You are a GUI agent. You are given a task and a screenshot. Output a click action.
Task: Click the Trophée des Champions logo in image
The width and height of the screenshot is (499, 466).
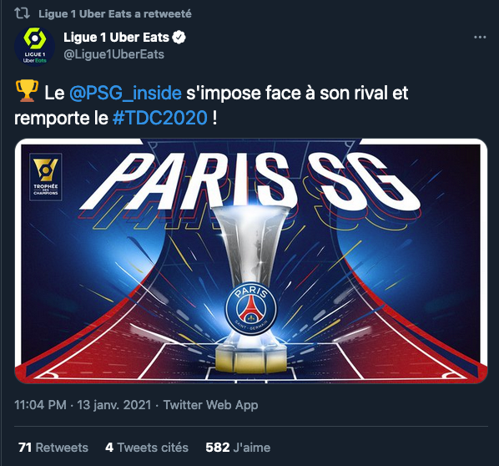(x=46, y=177)
